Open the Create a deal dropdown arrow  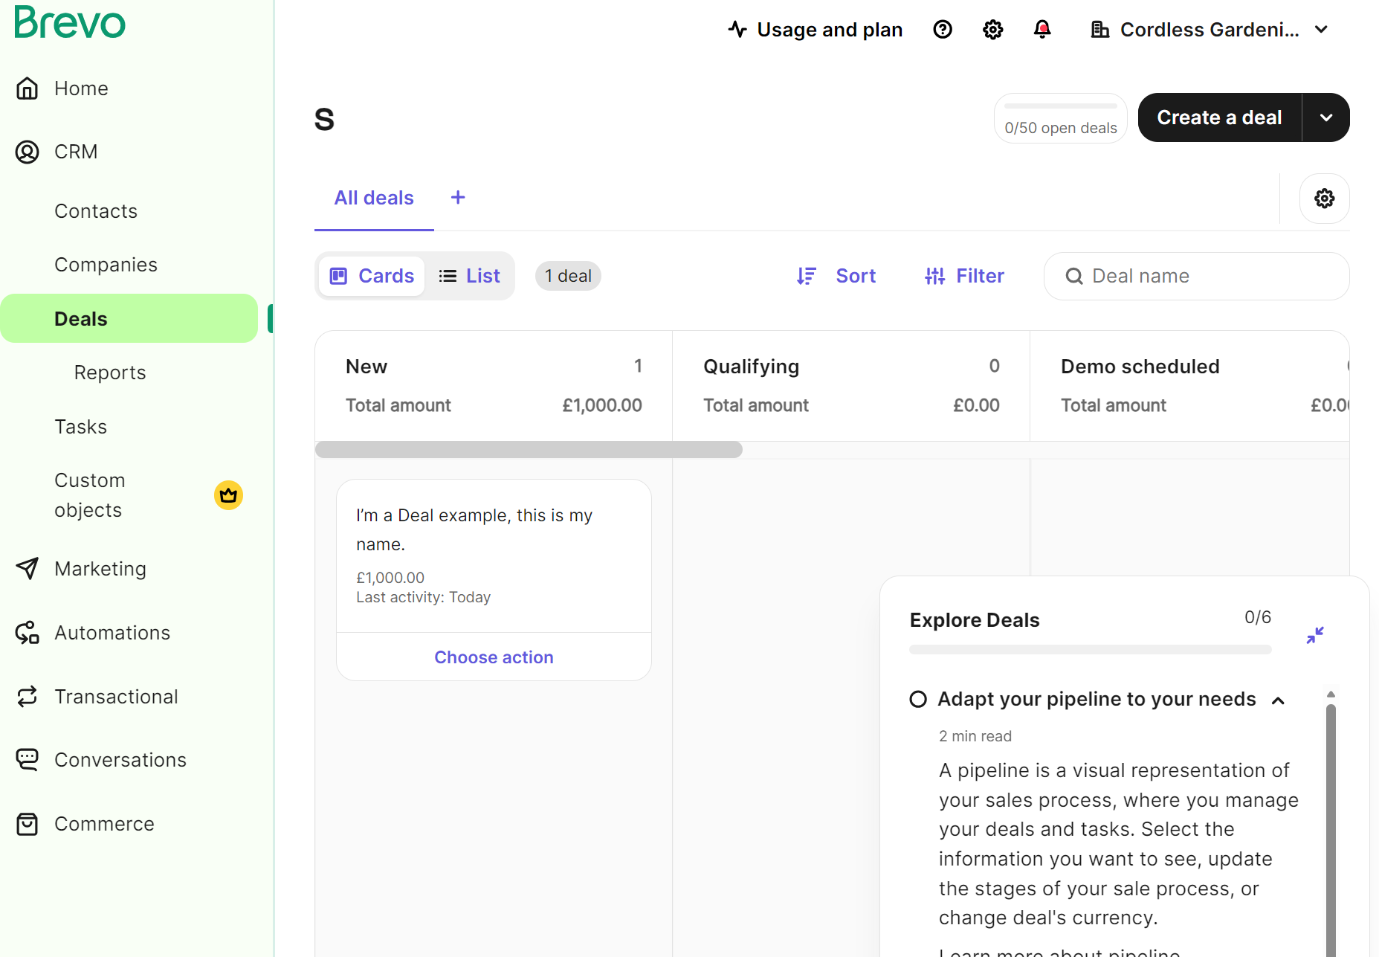click(x=1325, y=117)
